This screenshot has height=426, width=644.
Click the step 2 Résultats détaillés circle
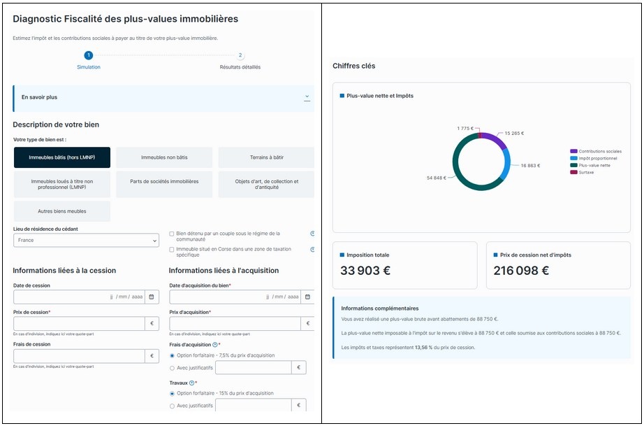coord(240,55)
